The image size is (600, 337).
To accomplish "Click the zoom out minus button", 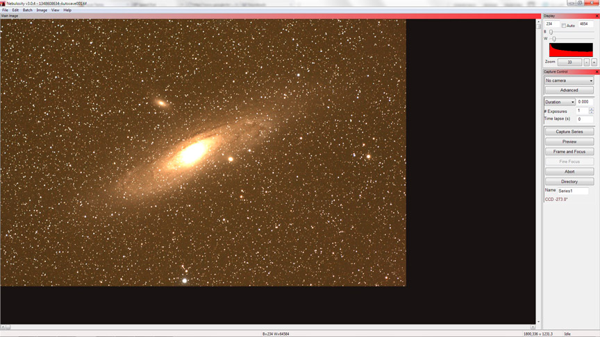I will click(x=586, y=62).
